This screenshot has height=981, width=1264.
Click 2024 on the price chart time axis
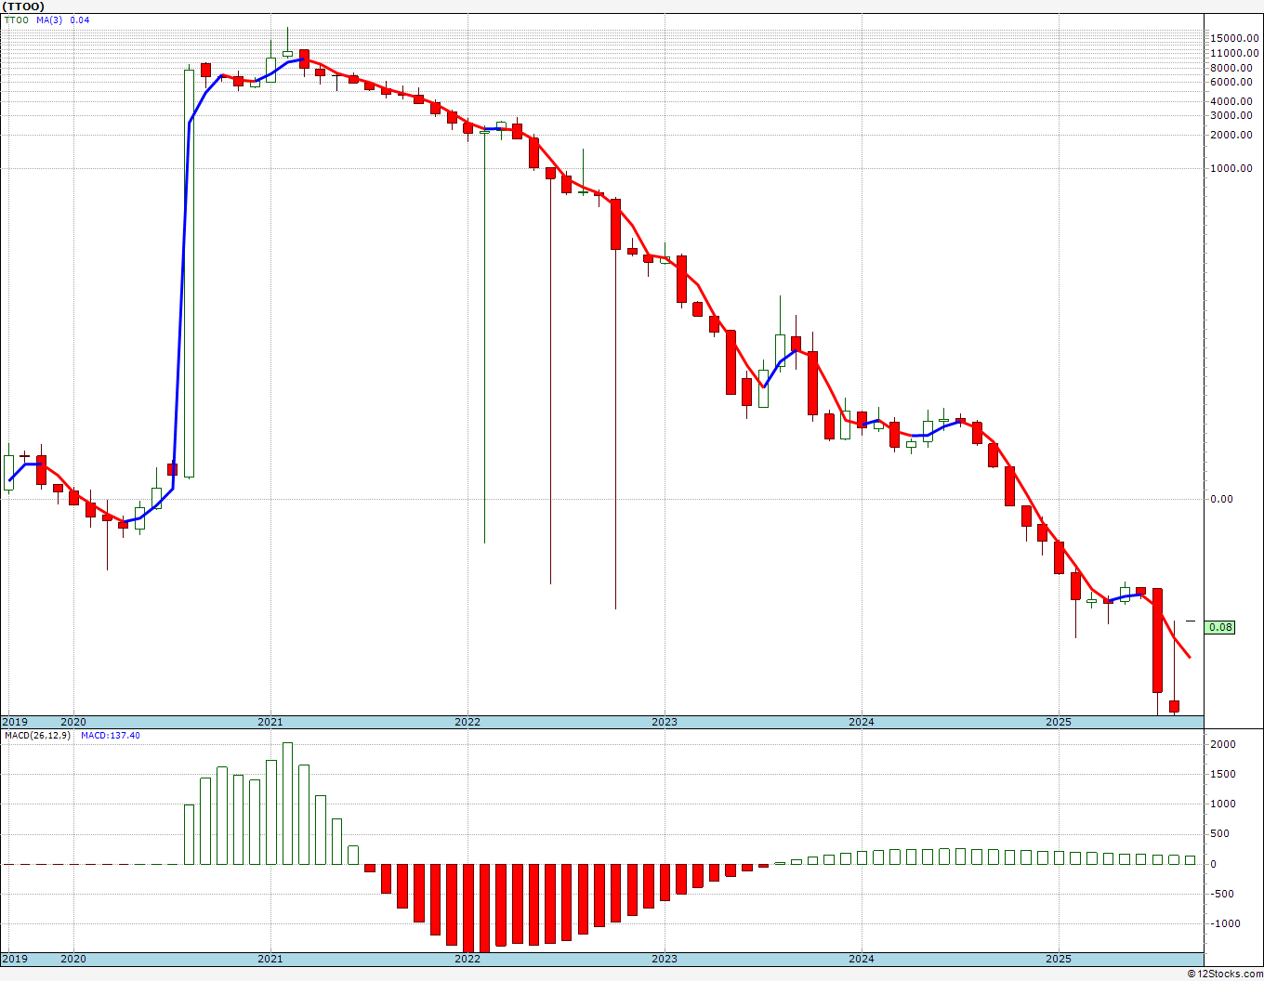pyautogui.click(x=862, y=722)
